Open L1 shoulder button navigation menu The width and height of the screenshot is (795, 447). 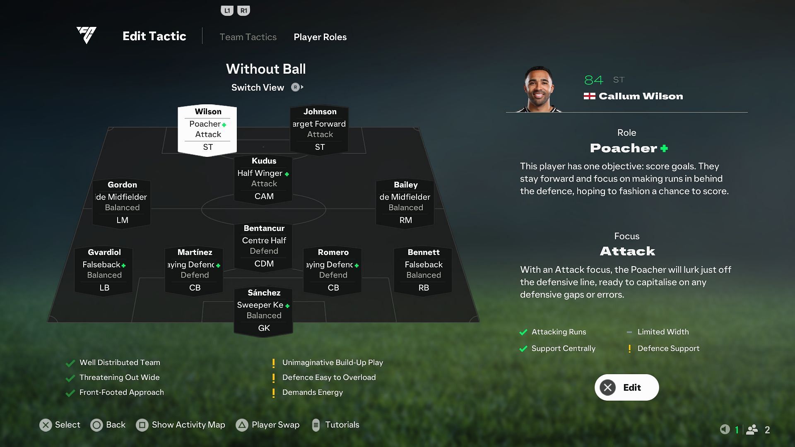click(226, 10)
